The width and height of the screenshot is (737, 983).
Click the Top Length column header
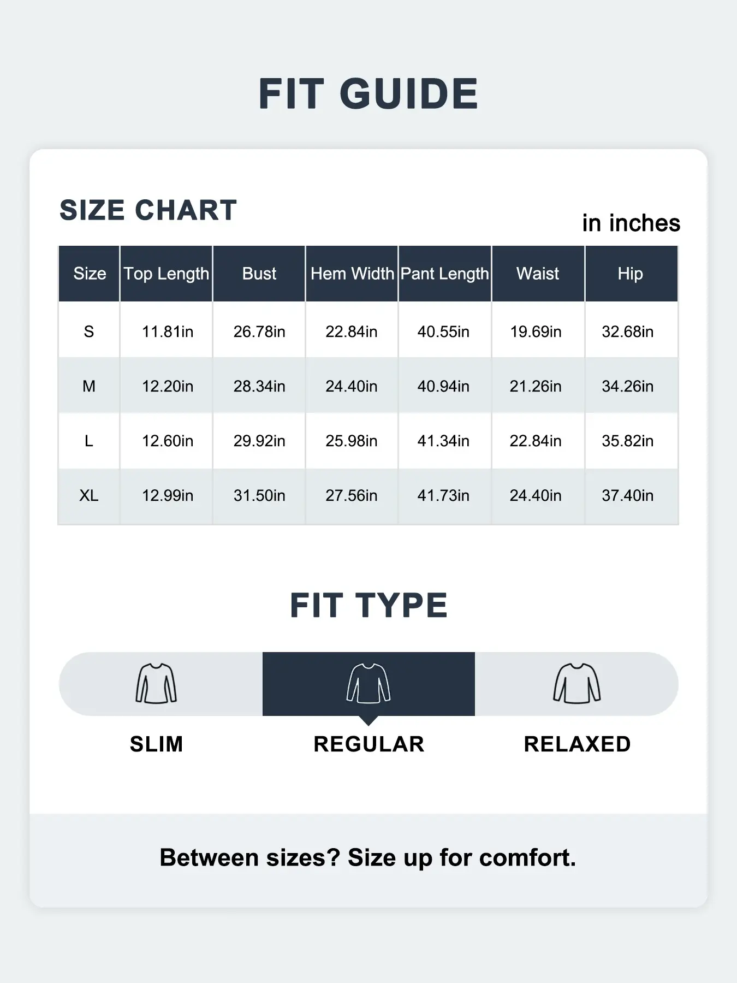(x=167, y=274)
